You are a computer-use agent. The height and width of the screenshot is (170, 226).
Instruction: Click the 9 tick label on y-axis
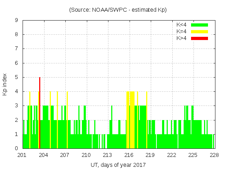pos(17,20)
